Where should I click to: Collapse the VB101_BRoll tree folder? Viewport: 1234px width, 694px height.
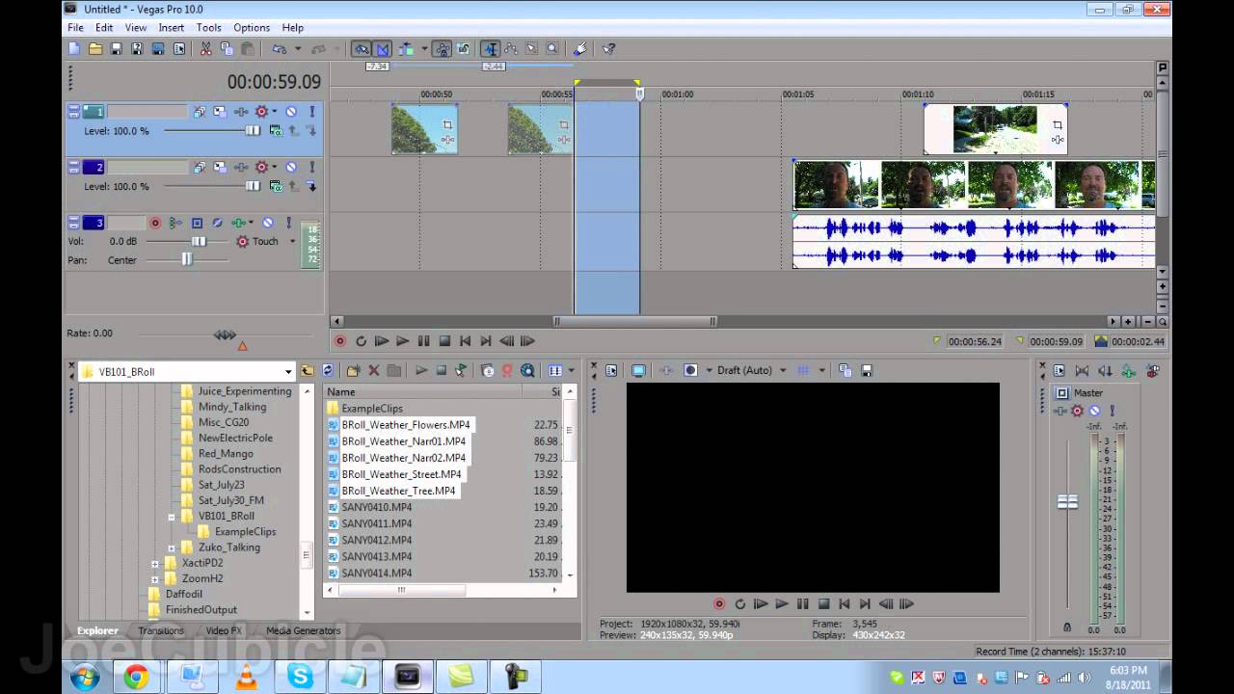(172, 517)
